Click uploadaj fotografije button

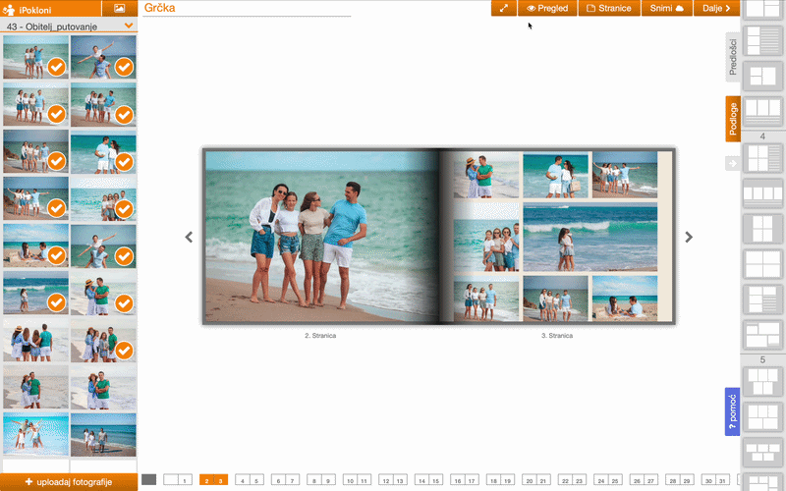coord(69,482)
